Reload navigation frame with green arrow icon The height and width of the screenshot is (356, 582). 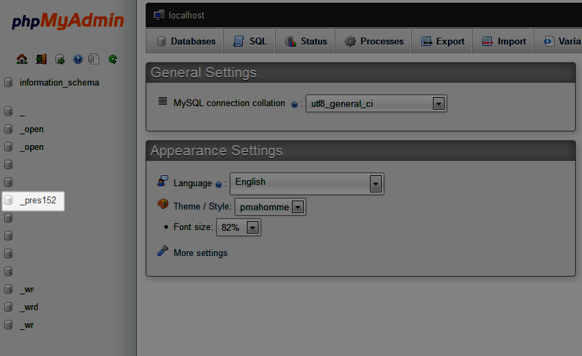[x=113, y=60]
